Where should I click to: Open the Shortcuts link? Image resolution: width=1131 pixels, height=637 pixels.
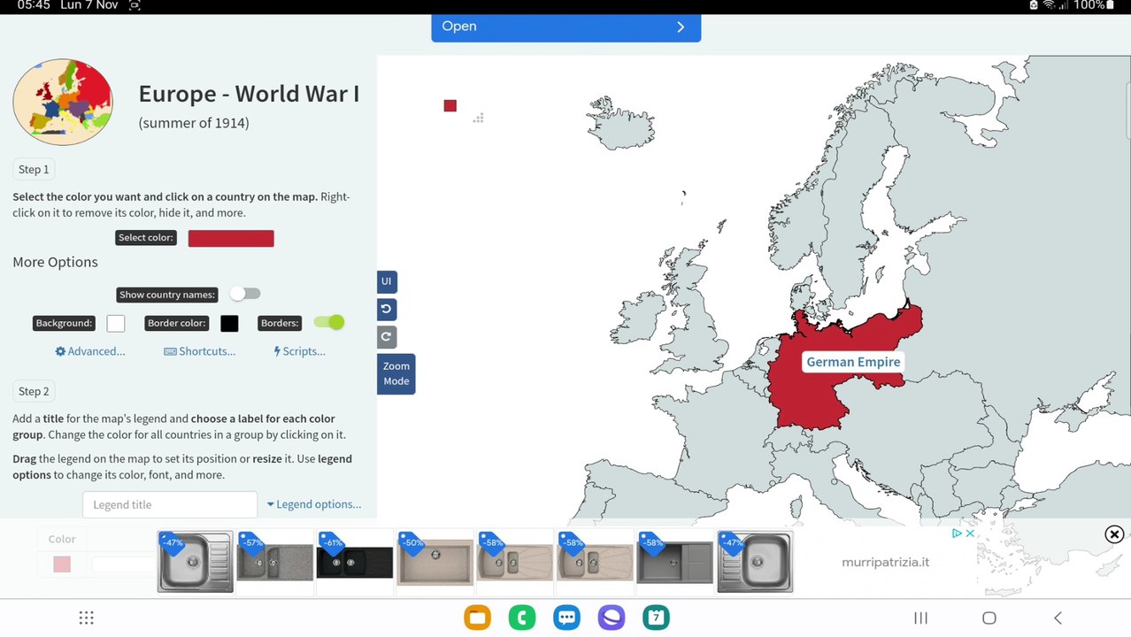tap(200, 351)
